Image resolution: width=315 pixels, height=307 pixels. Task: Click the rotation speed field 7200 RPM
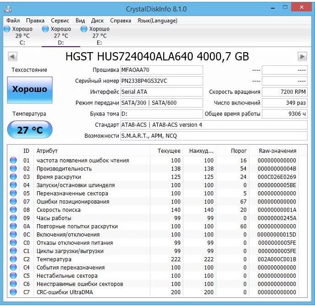coord(285,92)
